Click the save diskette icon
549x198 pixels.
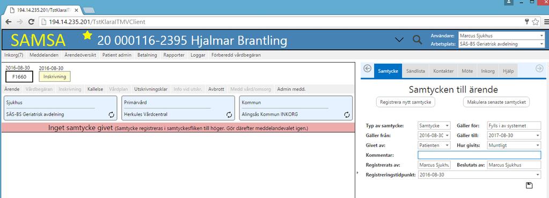(529, 186)
